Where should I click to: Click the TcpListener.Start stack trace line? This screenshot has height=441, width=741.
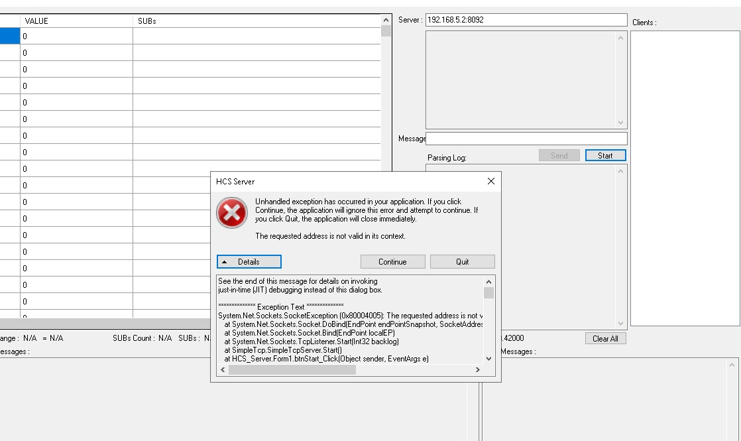tap(312, 342)
